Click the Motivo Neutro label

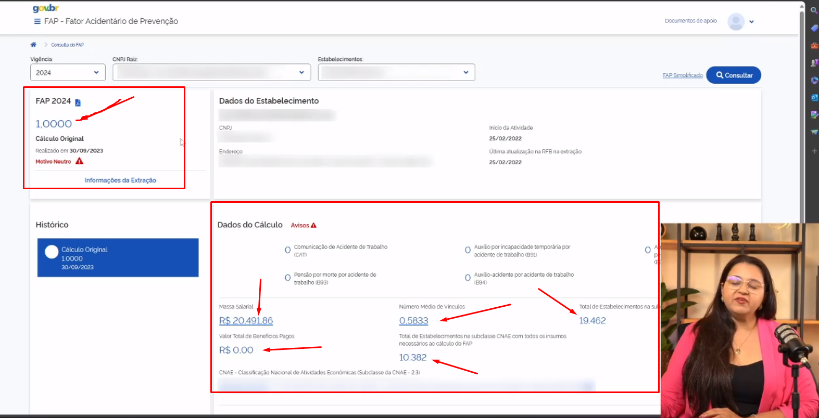tap(53, 162)
